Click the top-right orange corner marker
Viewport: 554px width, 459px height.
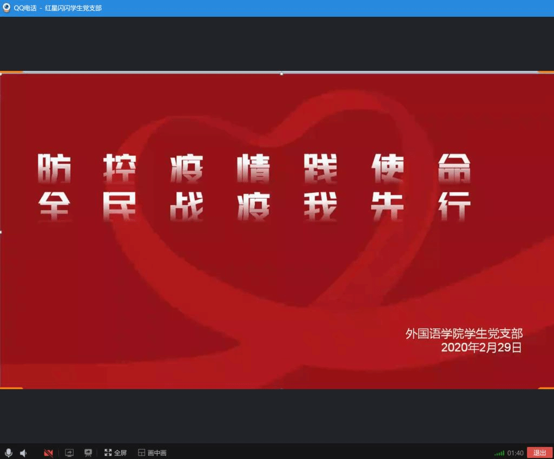click(x=545, y=72)
